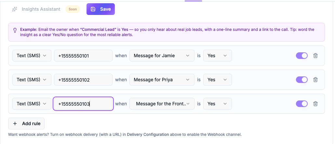Click the plus icon in Add rule
The width and height of the screenshot is (335, 144).
coord(15,124)
